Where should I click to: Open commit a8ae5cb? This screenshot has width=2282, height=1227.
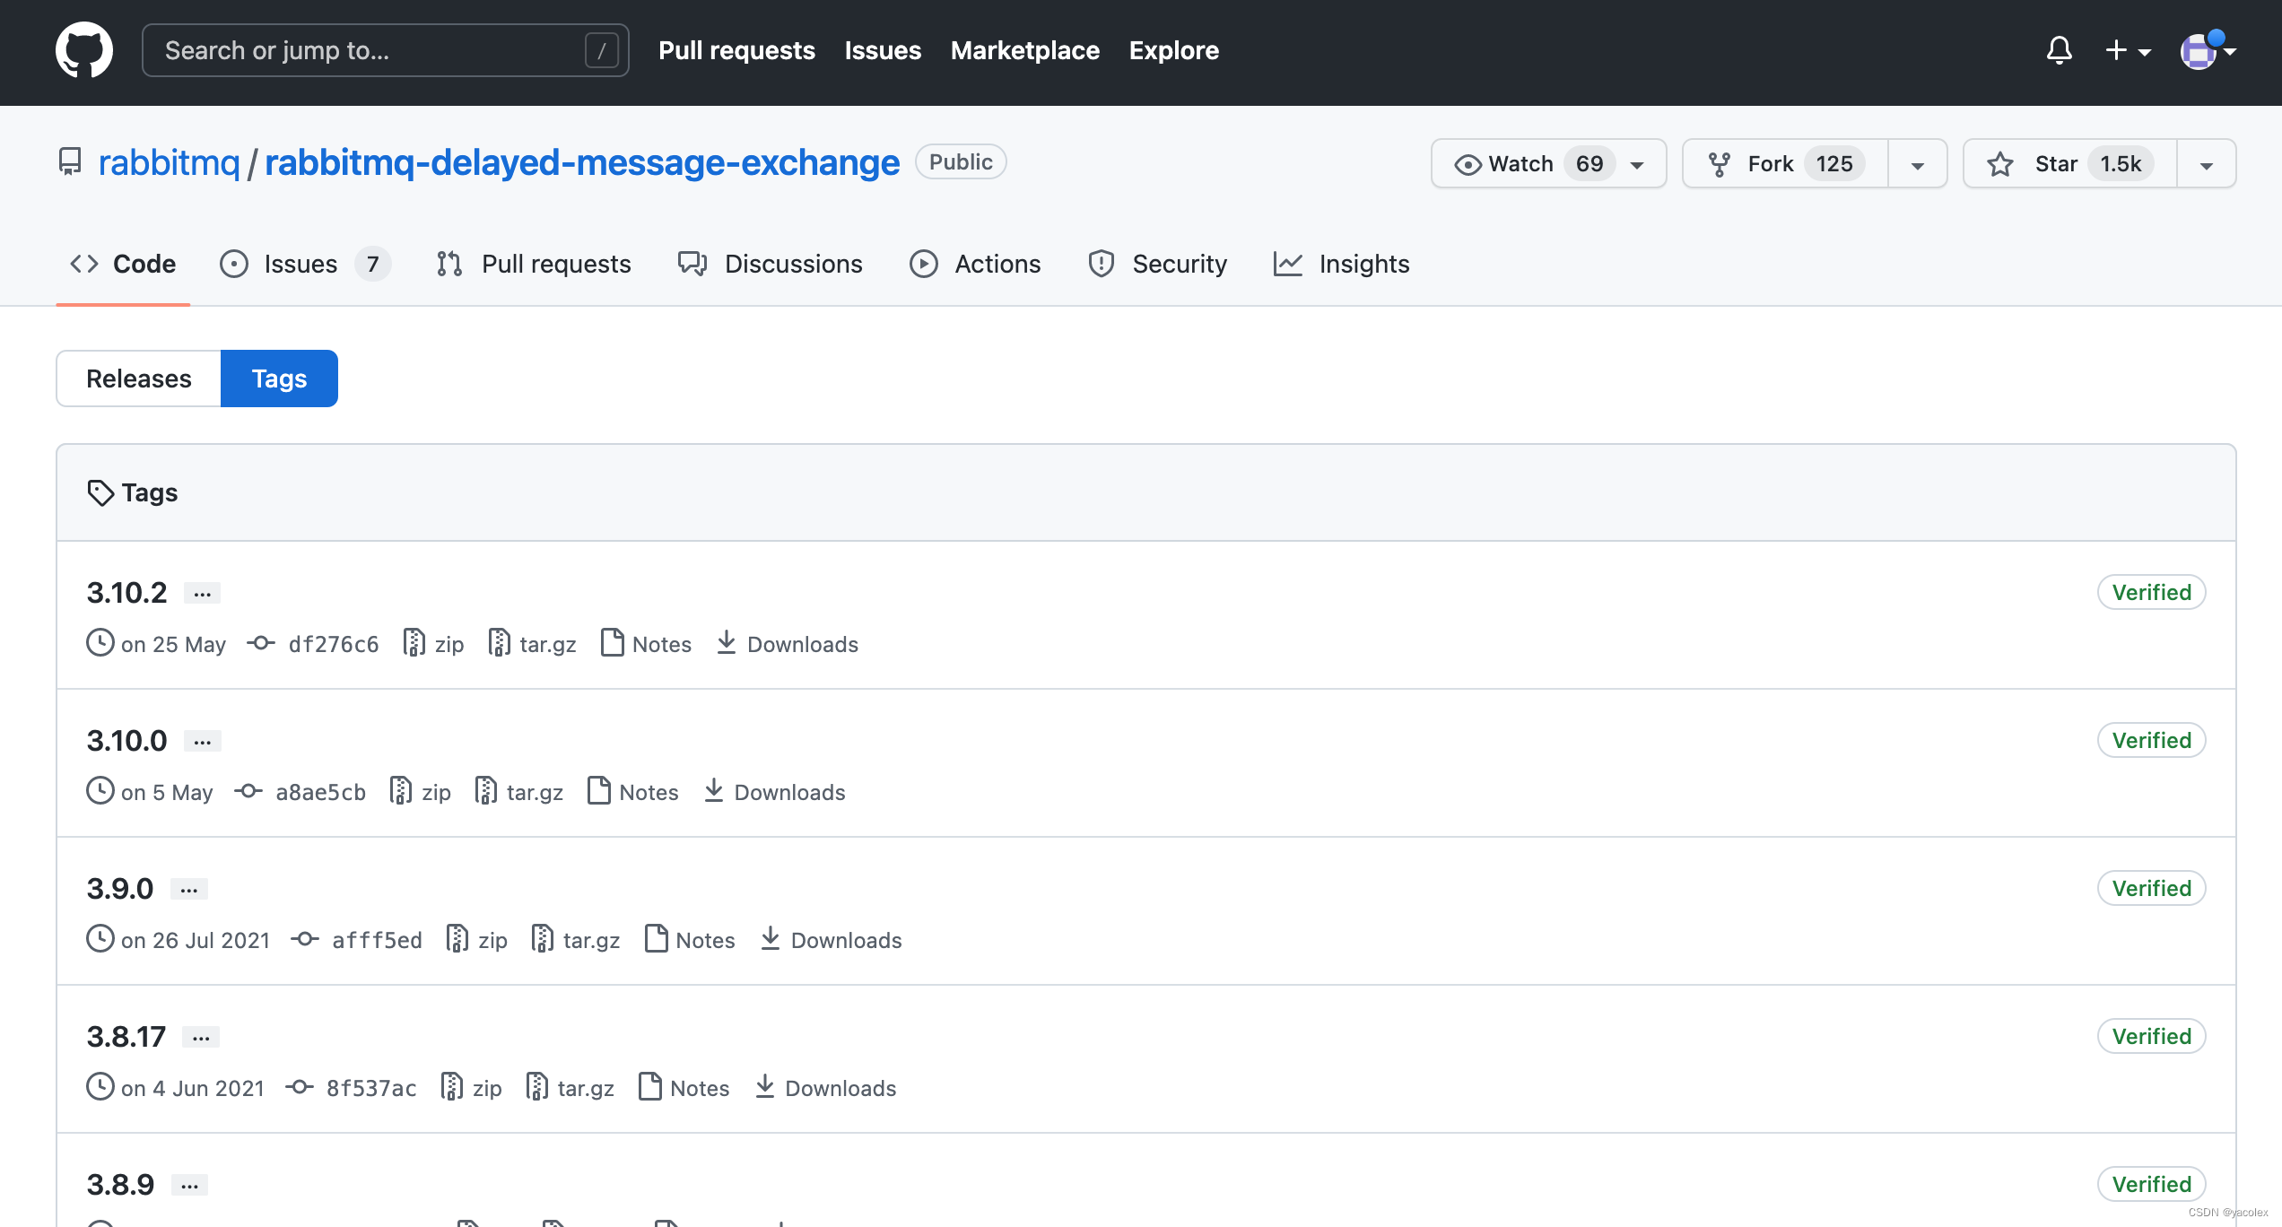320,792
